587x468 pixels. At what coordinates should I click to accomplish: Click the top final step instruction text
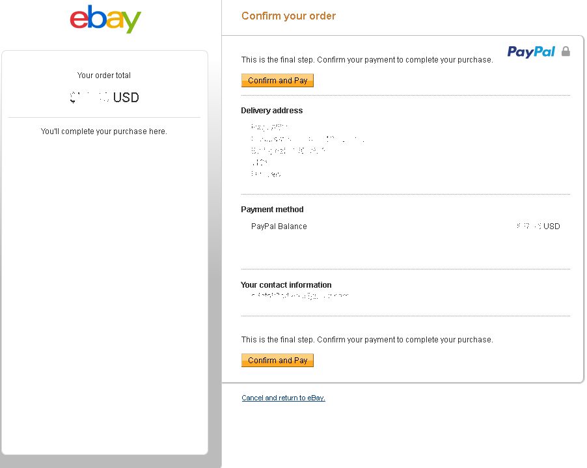pyautogui.click(x=367, y=60)
